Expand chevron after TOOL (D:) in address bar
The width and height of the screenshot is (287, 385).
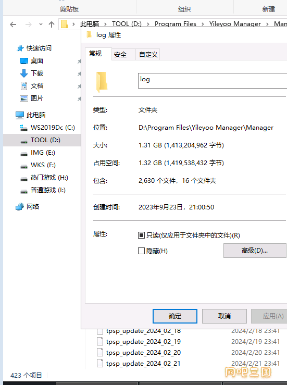click(x=148, y=24)
